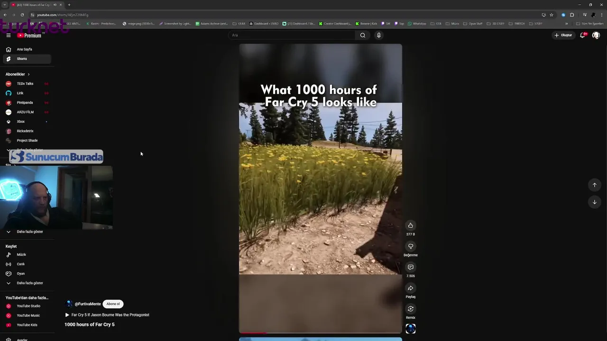This screenshot has height=341, width=607.
Task: Expand the Abonelikler section arrow
Action: 28,74
